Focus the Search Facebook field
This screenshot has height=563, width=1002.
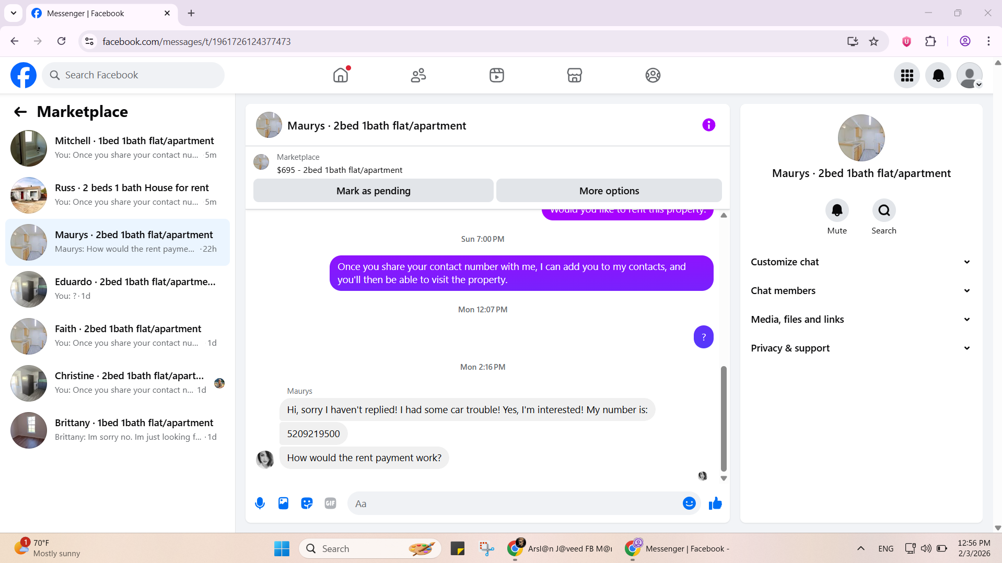pyautogui.click(x=133, y=75)
